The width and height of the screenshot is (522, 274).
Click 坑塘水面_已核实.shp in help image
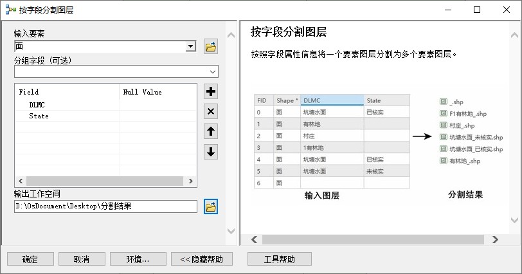476,149
